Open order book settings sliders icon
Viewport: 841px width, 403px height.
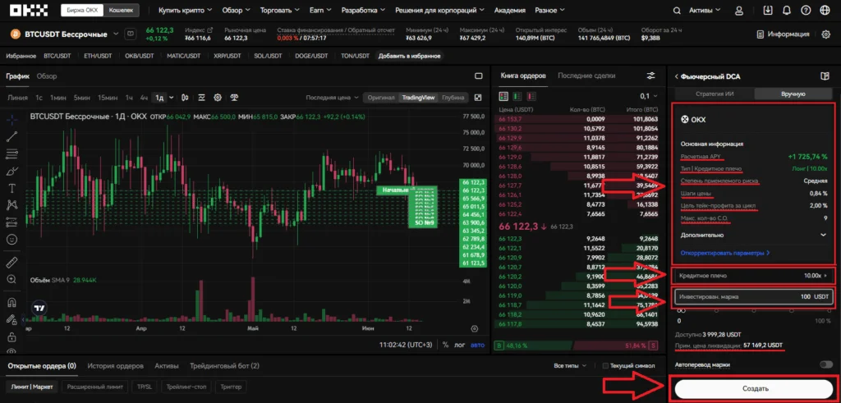click(651, 76)
